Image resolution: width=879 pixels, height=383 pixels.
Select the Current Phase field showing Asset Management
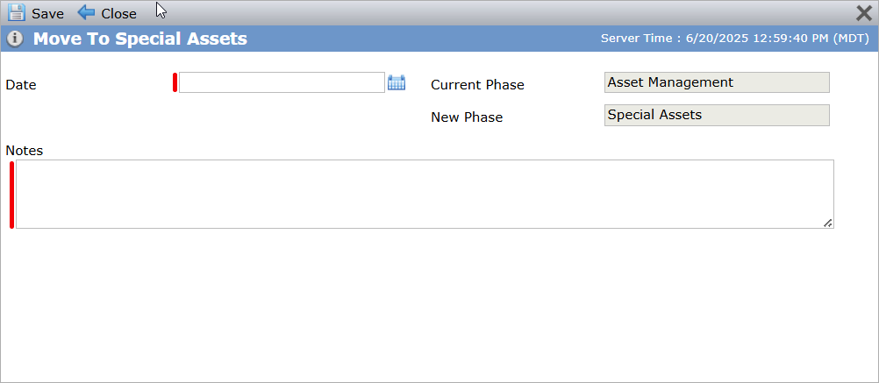pyautogui.click(x=717, y=82)
